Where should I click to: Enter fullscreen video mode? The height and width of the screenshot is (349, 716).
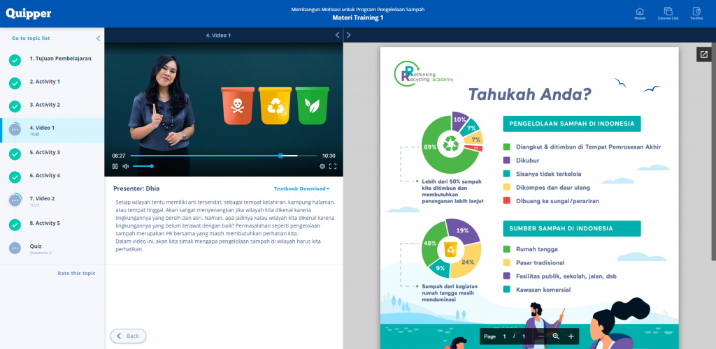click(x=333, y=166)
